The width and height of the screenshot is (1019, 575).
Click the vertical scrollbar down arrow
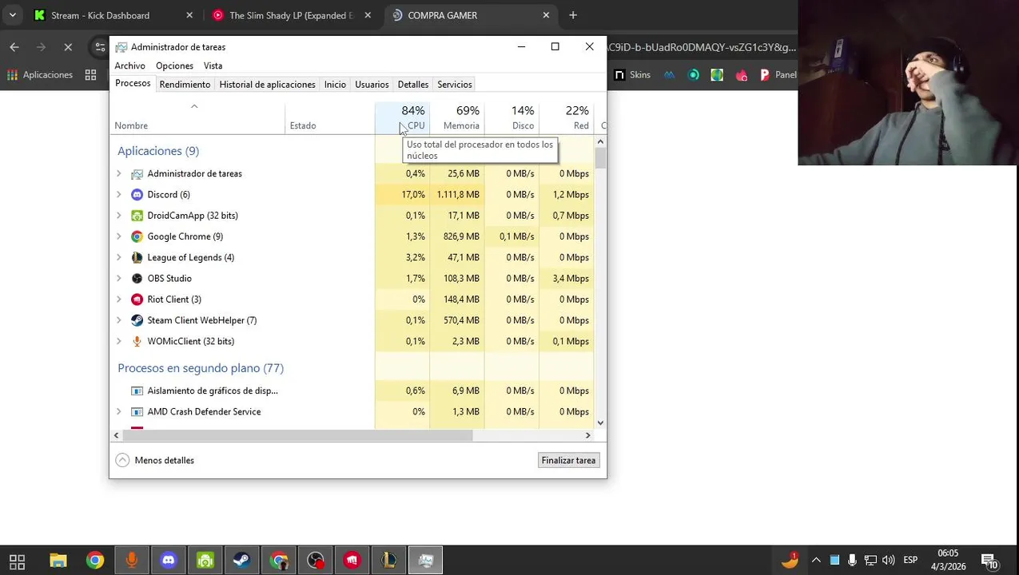click(x=600, y=423)
